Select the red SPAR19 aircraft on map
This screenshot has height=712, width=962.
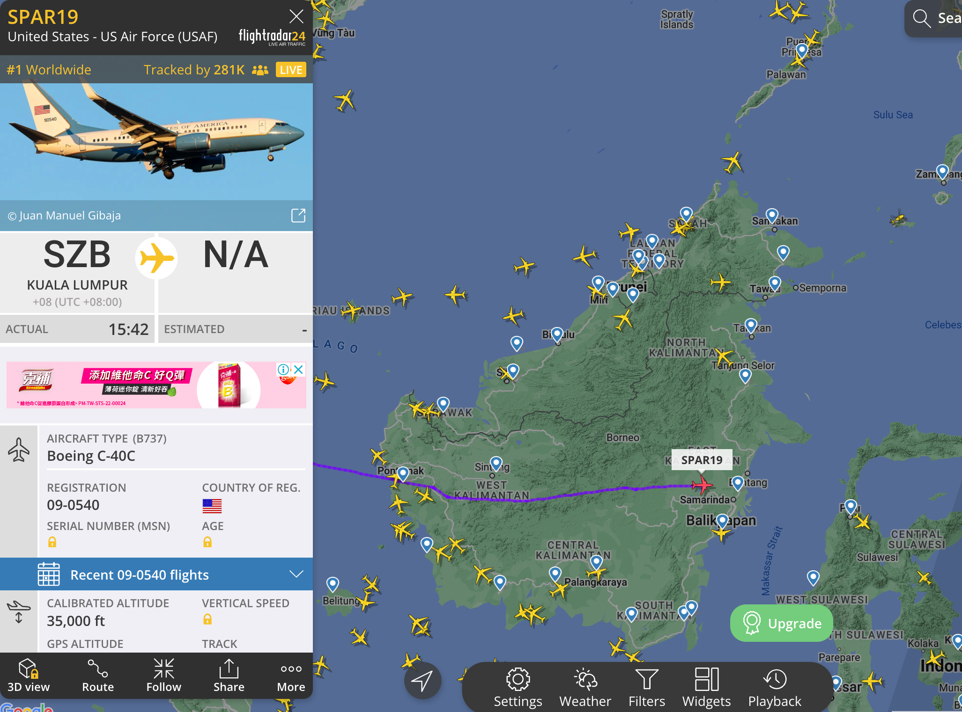coord(702,485)
